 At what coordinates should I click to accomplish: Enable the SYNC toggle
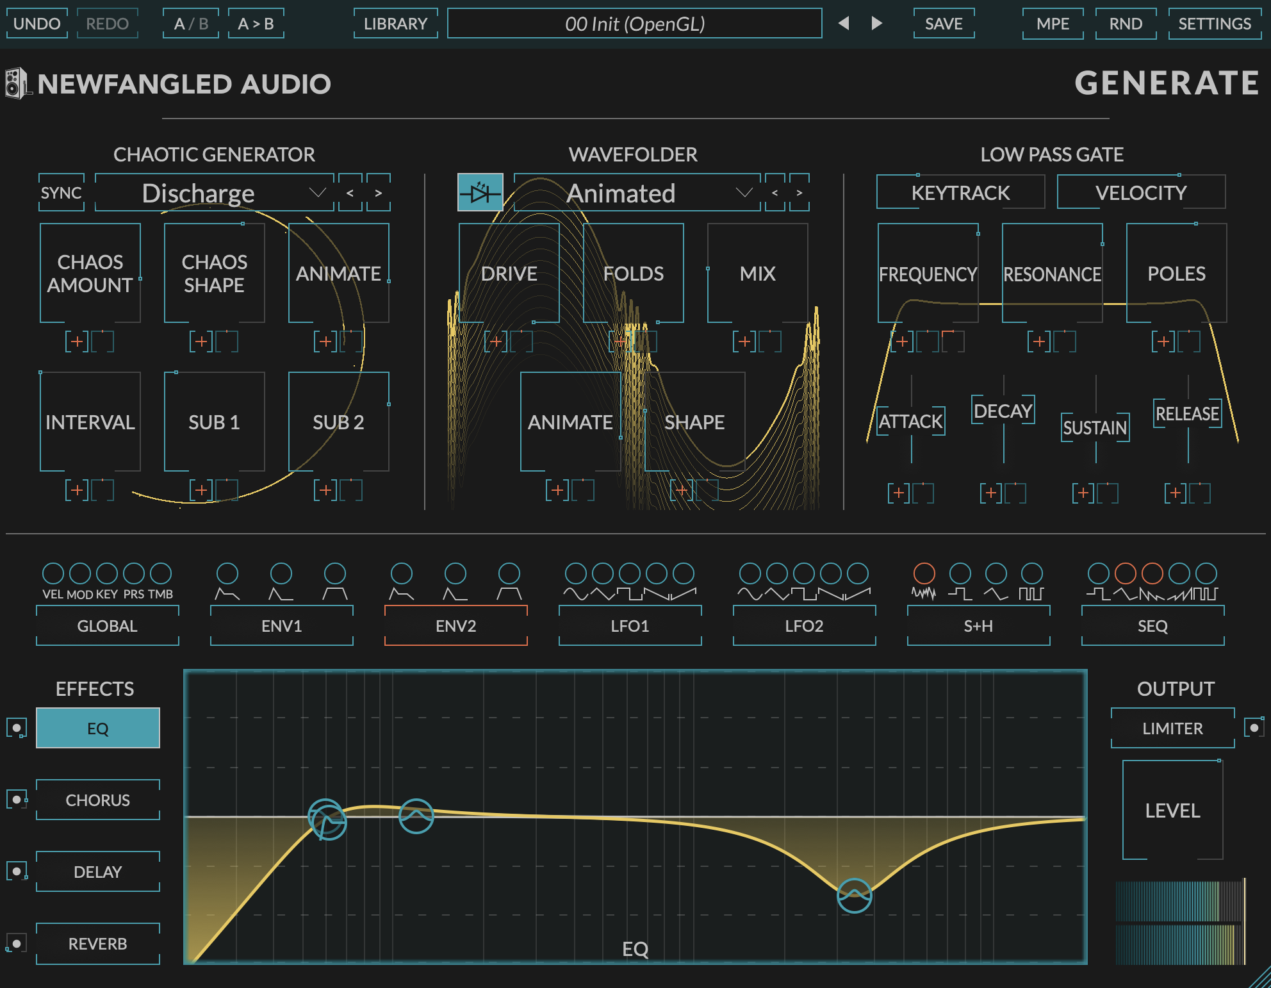pos(61,192)
